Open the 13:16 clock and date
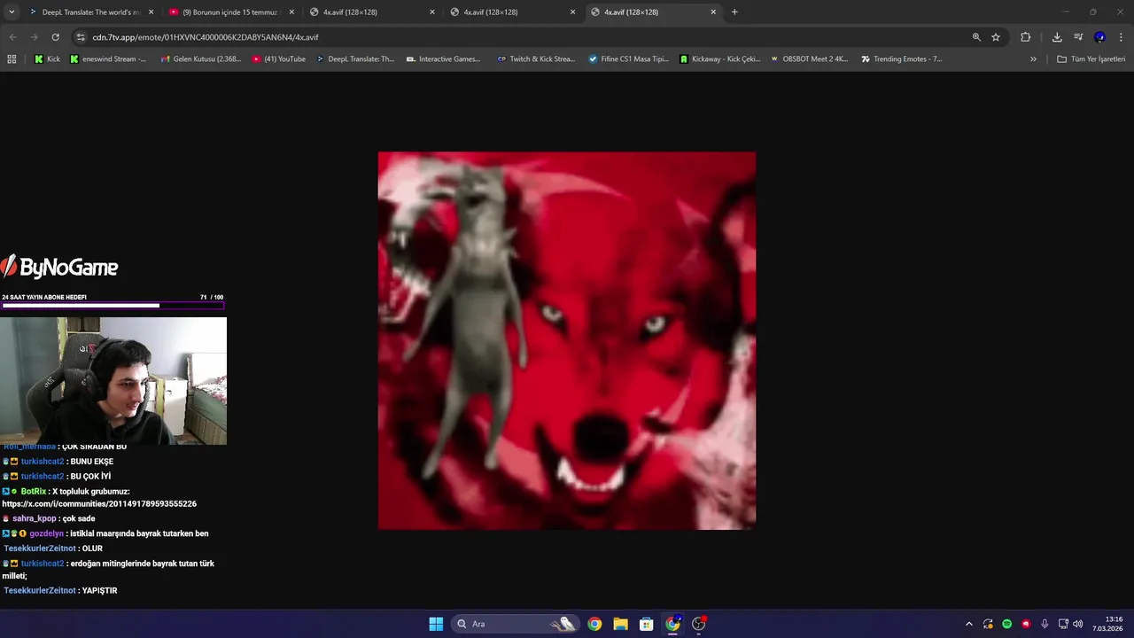Image resolution: width=1134 pixels, height=638 pixels. [x=1107, y=624]
